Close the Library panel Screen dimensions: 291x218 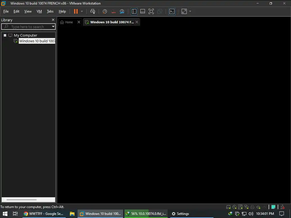tap(53, 20)
